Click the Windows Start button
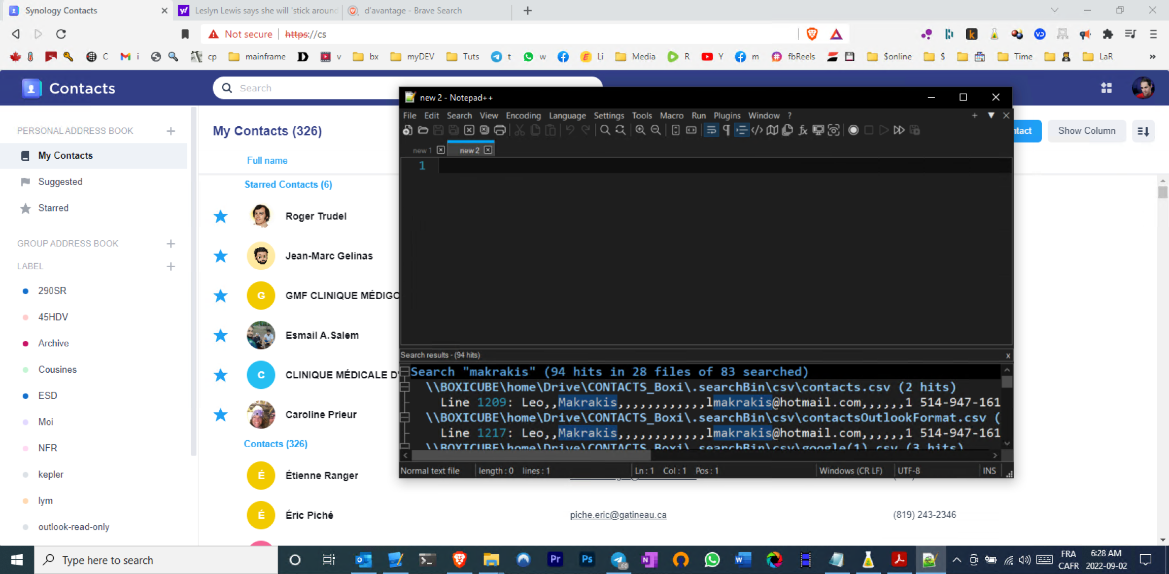Image resolution: width=1169 pixels, height=574 pixels. [x=17, y=560]
